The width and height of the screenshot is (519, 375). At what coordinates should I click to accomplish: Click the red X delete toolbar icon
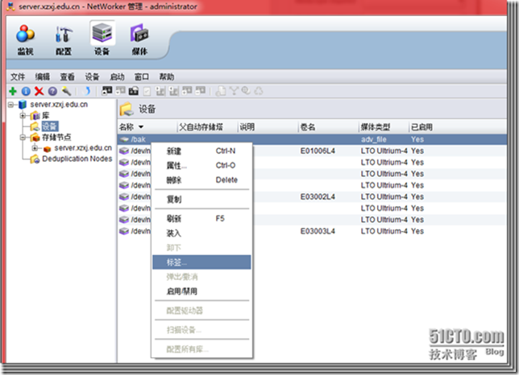39,91
